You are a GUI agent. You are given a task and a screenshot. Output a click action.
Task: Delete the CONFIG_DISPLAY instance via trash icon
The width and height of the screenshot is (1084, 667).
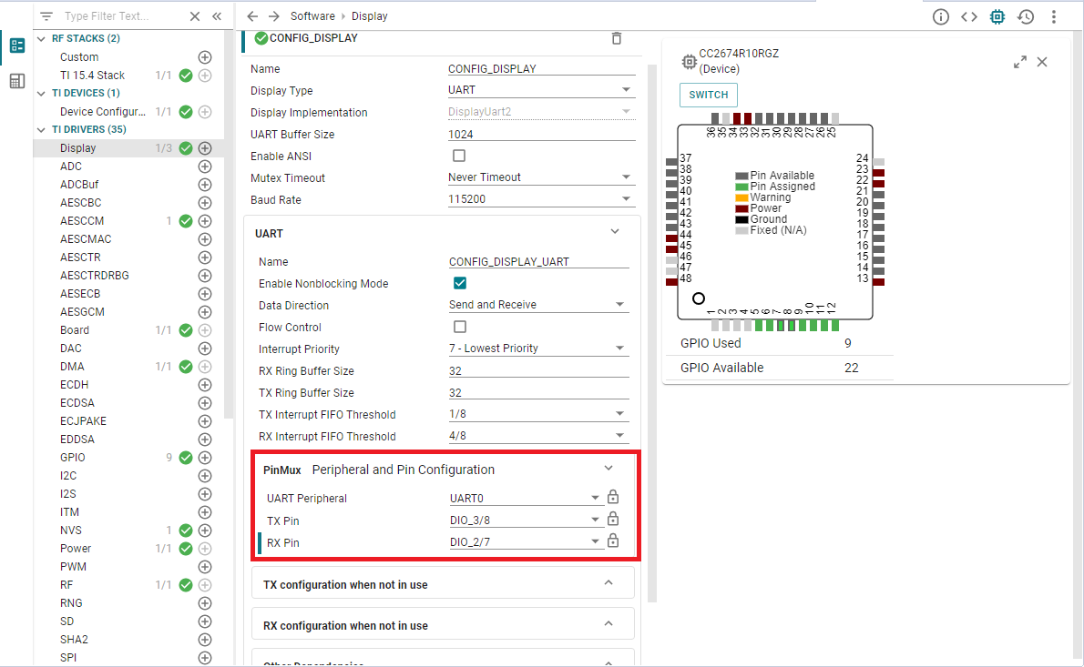click(617, 38)
